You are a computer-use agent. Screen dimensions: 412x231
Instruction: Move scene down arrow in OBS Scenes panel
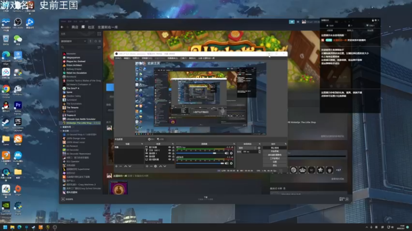coord(130,166)
